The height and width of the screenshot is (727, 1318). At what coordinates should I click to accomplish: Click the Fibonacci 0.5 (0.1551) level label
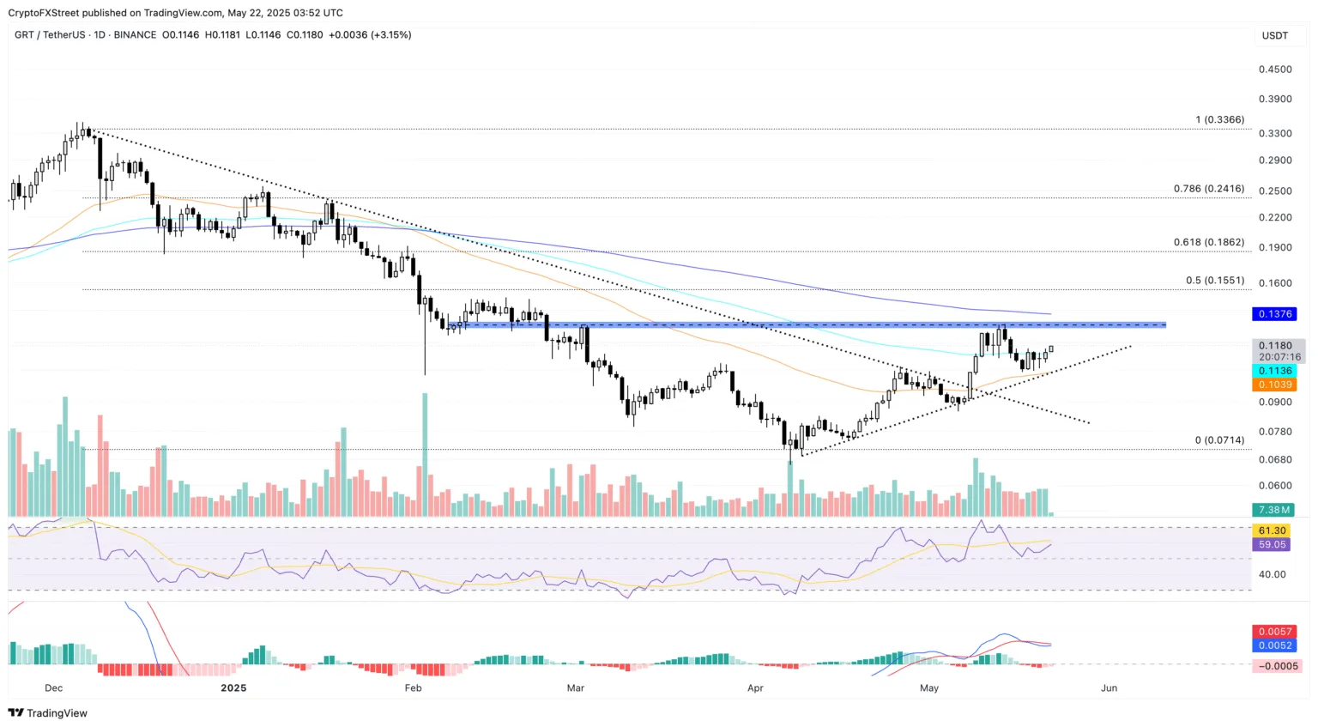1214,281
